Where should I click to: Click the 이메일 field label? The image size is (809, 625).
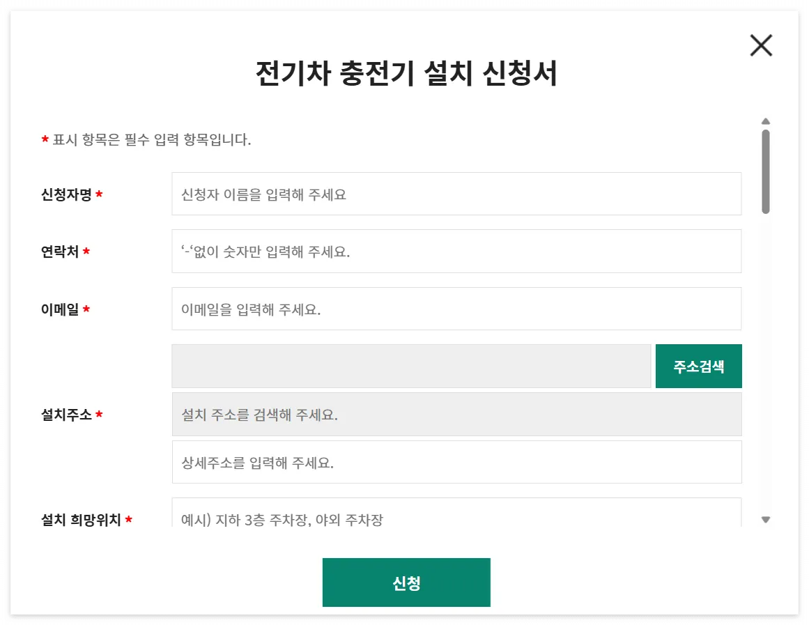click(x=59, y=309)
